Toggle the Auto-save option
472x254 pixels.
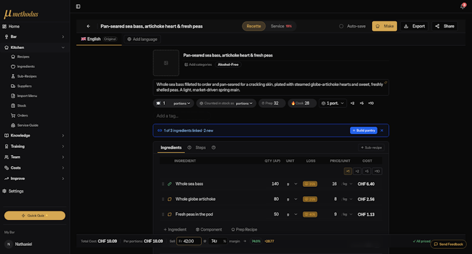point(341,26)
